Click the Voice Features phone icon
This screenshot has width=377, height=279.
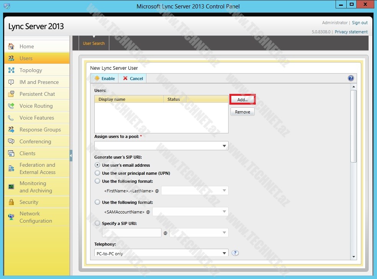pos(11,118)
